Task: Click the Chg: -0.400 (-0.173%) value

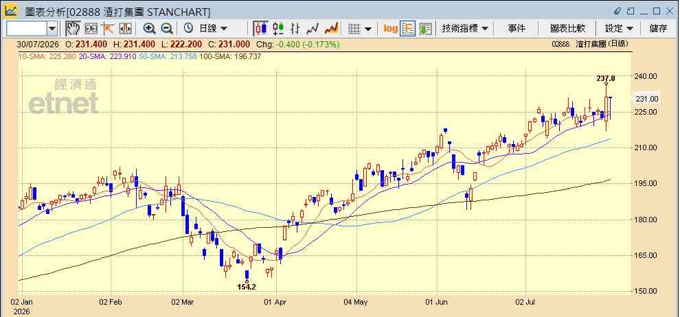Action: coord(298,44)
